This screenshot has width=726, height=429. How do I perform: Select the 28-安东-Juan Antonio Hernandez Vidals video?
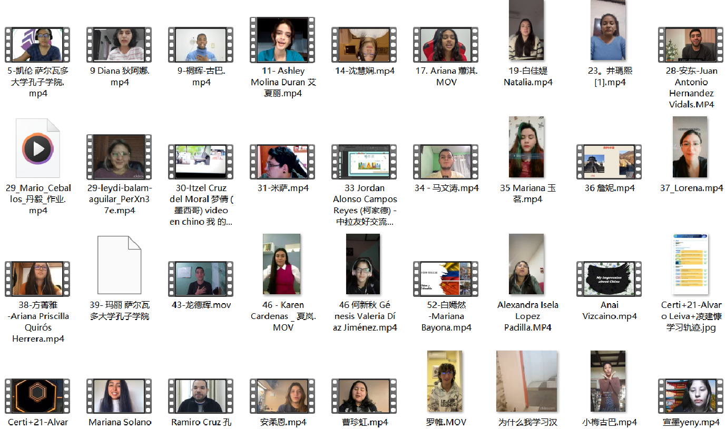pos(691,45)
